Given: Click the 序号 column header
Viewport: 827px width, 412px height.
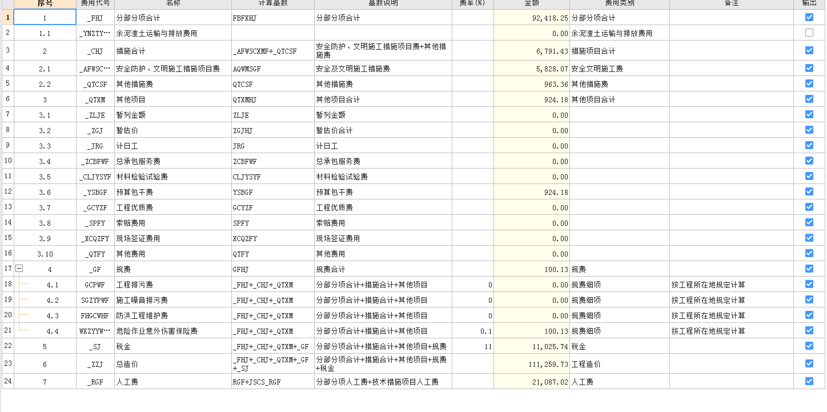Looking at the screenshot, I should click(45, 3).
